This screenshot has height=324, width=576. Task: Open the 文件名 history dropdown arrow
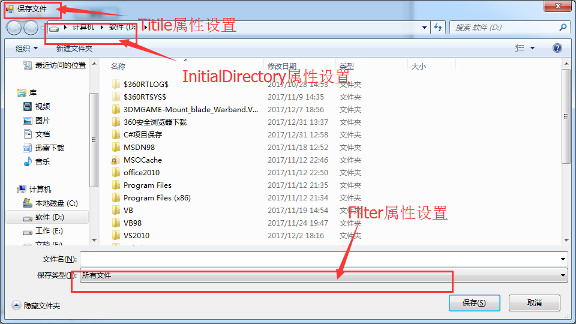coord(563,259)
